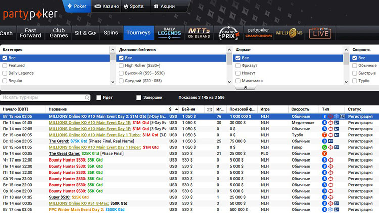Open partypoker LIVE section
Viewport: 379px width, 213px height.
tap(320, 33)
